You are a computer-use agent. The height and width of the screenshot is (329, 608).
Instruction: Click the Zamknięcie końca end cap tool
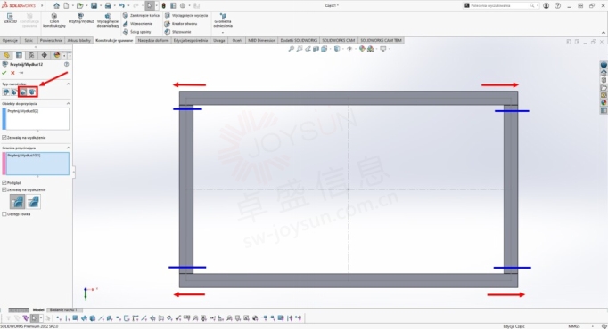point(141,15)
